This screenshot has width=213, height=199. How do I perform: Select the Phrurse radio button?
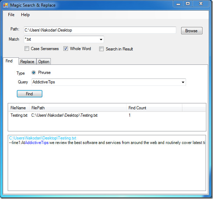[x=34, y=73]
